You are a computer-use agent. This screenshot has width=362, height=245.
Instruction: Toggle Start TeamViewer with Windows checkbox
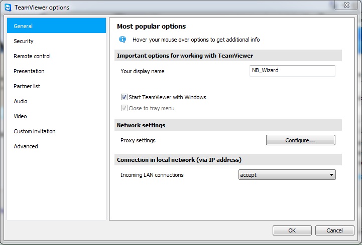point(124,97)
